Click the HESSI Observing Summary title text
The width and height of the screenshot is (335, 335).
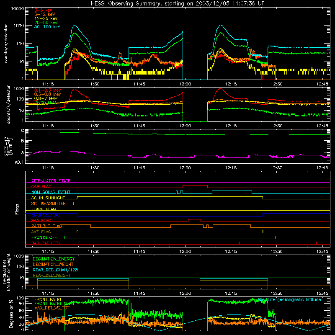point(177,3)
